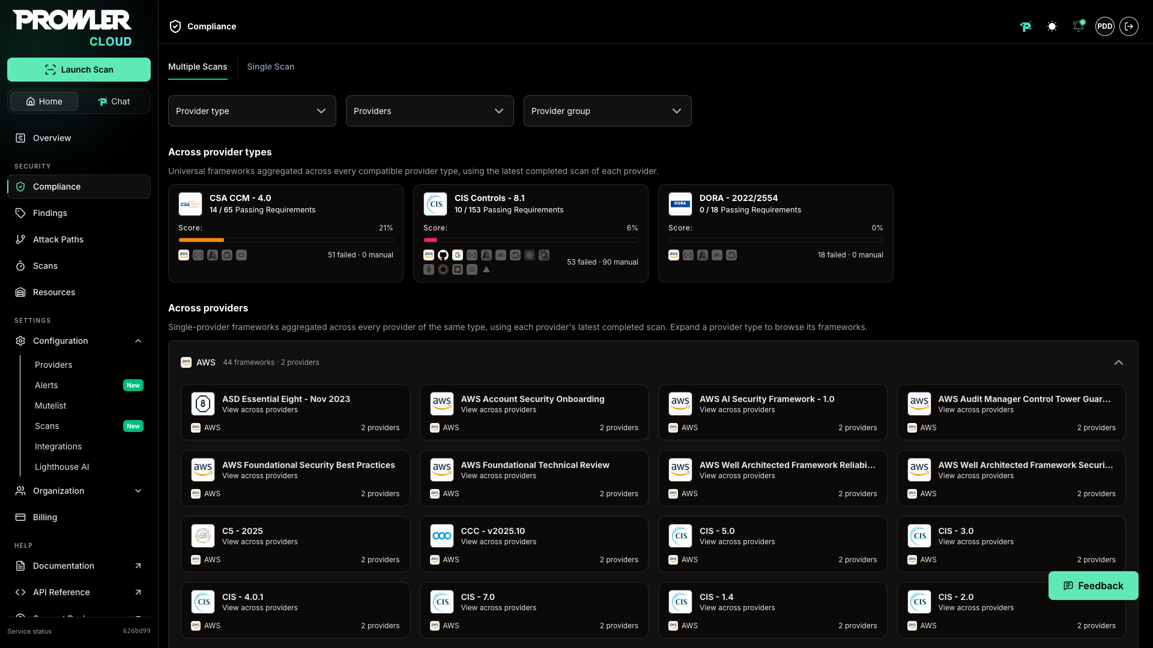Viewport: 1153px width, 648px height.
Task: Click the API Reference external link arrow
Action: click(x=138, y=592)
